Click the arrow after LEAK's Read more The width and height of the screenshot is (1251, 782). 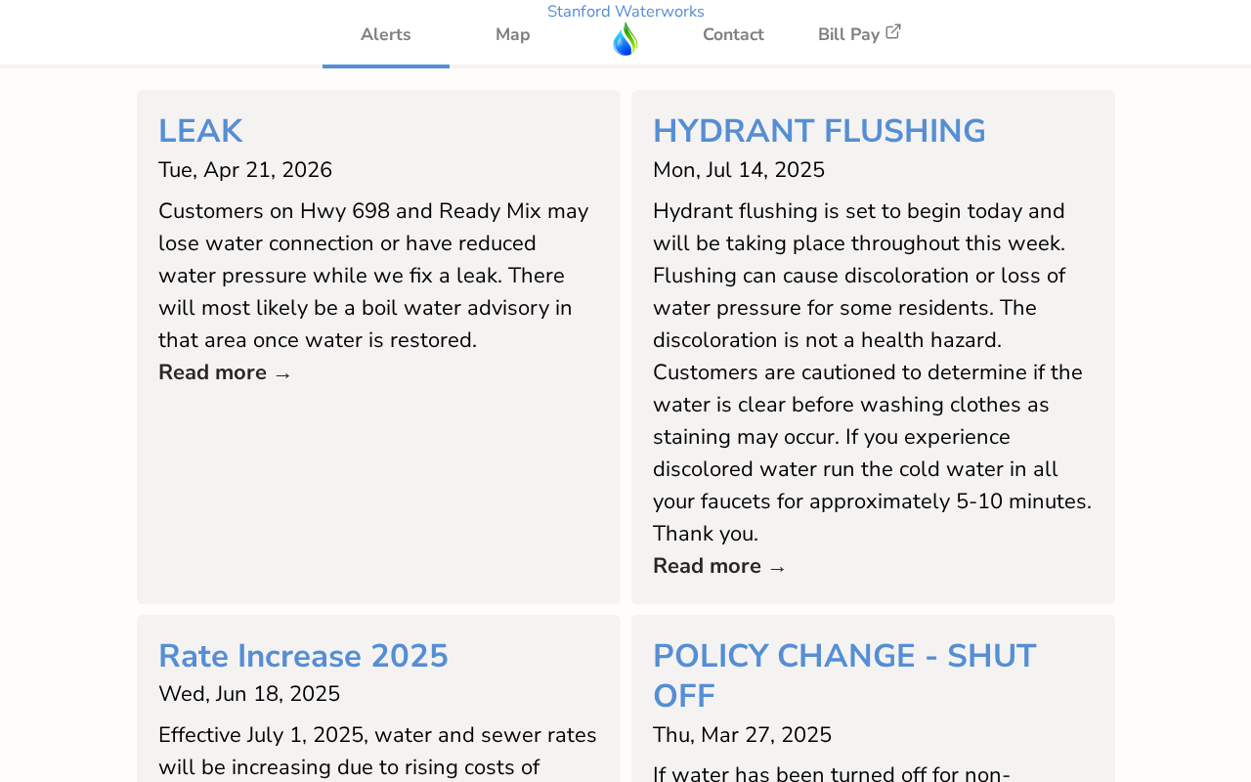(x=282, y=373)
